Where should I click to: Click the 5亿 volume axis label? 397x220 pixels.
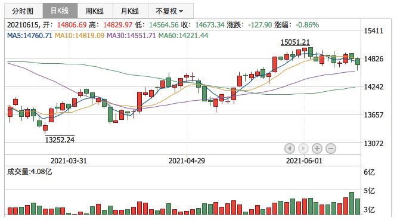369,190
